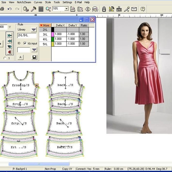The height and width of the screenshot is (172, 172).
Task: Open the Help menu
Action: [x=87, y=2]
